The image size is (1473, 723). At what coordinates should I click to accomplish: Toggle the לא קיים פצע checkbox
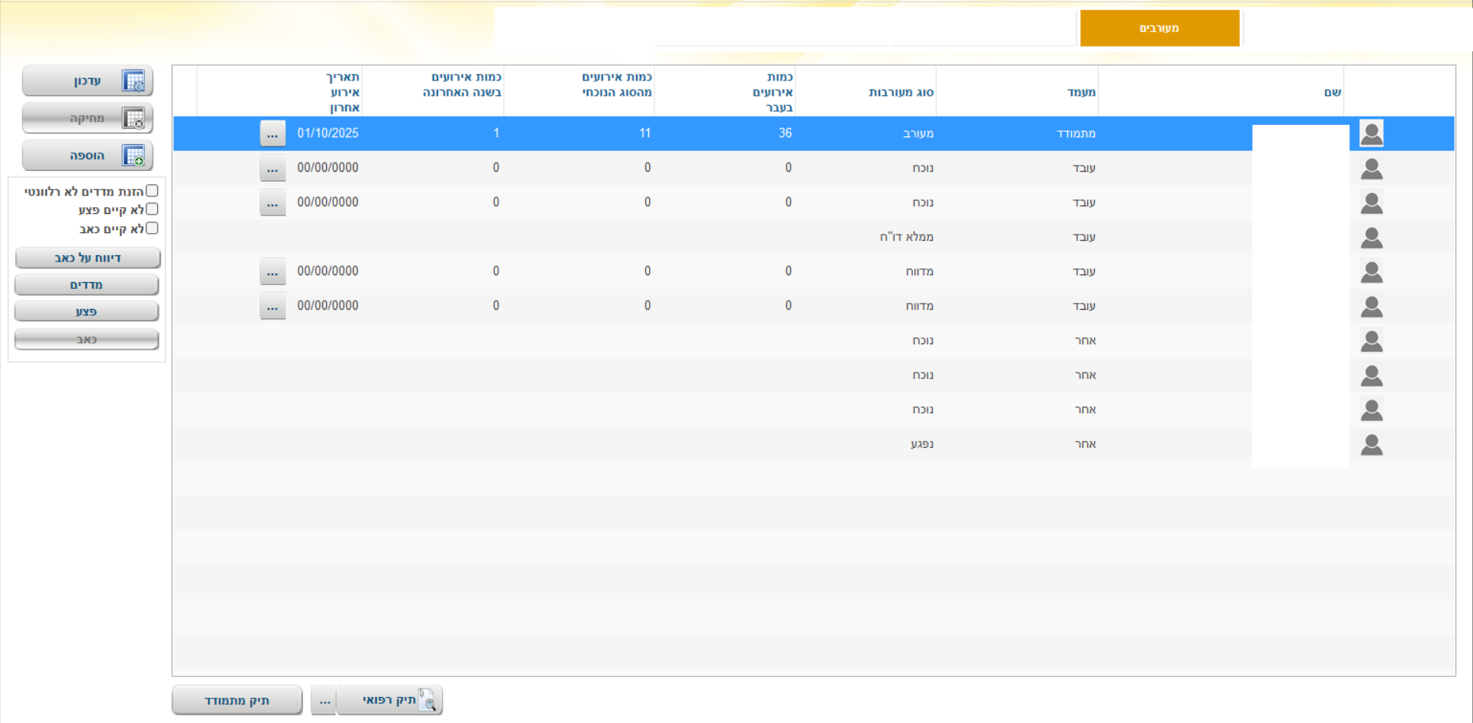point(152,209)
